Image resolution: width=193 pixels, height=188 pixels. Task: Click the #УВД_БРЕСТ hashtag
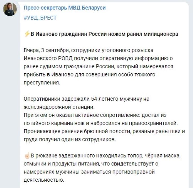pos(40,18)
